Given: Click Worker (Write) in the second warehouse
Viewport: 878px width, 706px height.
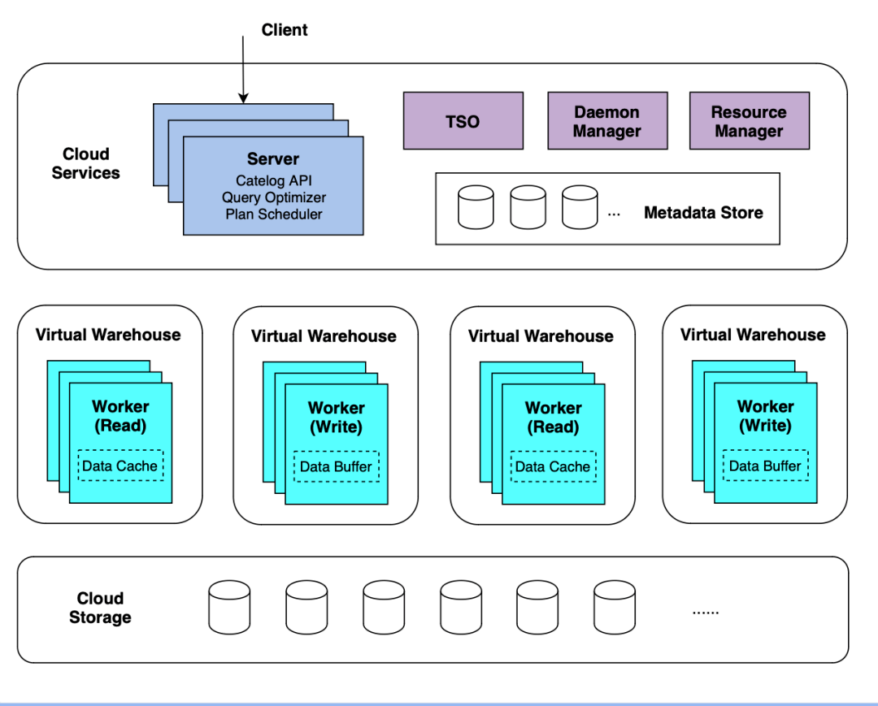Looking at the screenshot, I should [337, 418].
